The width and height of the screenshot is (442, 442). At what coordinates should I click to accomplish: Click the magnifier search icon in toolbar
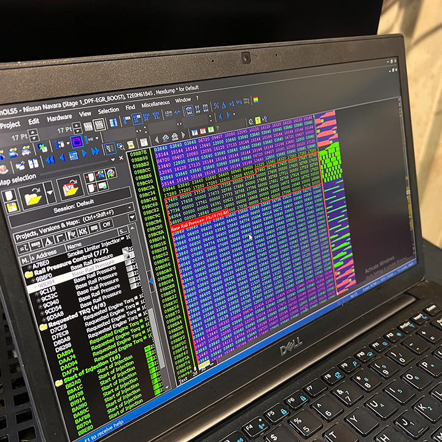121,146
